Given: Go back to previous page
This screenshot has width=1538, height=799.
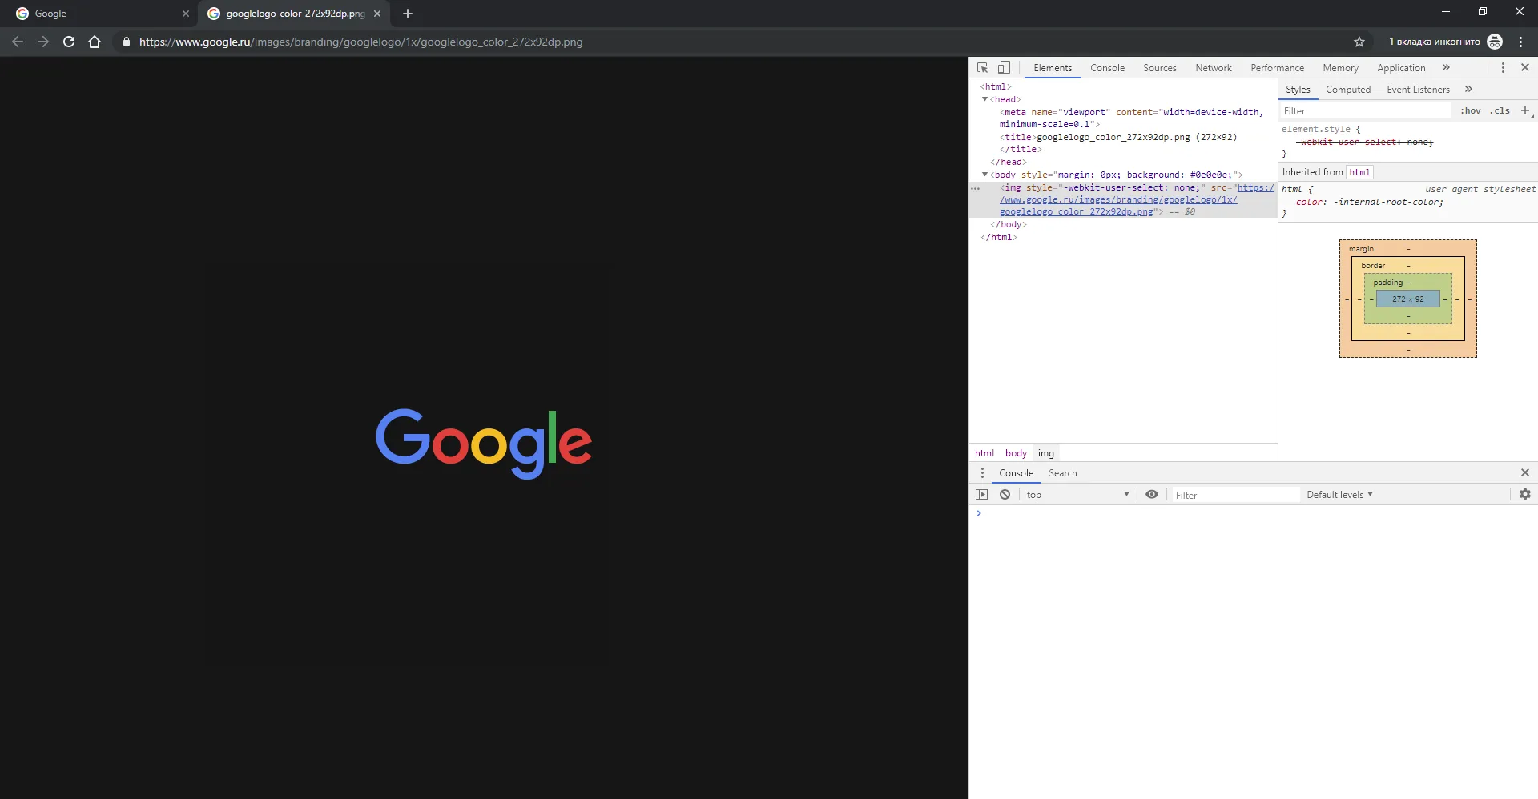Looking at the screenshot, I should point(18,42).
